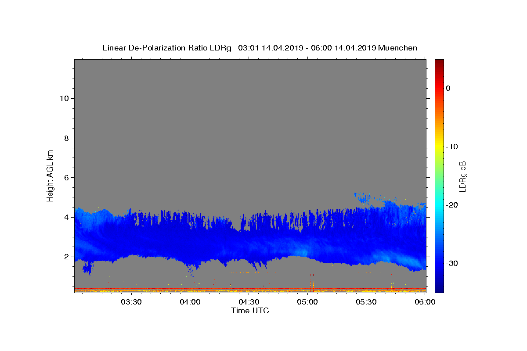Screen dimensions: 527x351
Task: Click the colorbar value -20
Action: [x=451, y=205]
